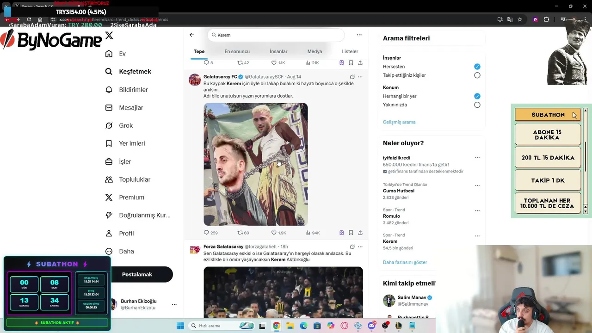
Task: Click the X logo in the sidebar
Action: pyautogui.click(x=109, y=35)
